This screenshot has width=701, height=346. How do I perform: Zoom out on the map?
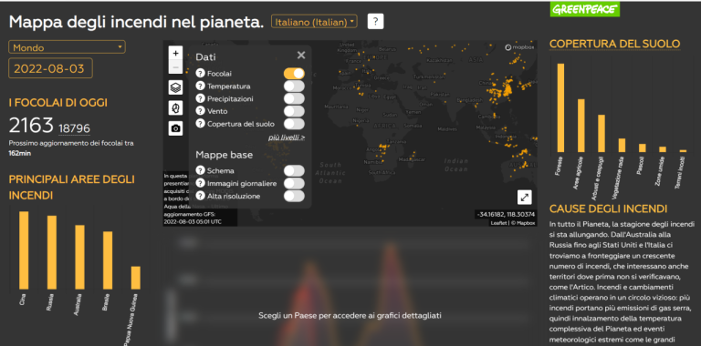coord(175,66)
